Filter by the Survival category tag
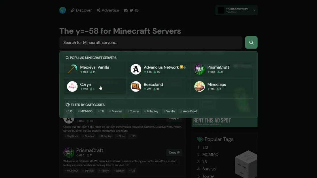The width and height of the screenshot is (317, 178). click(x=116, y=111)
